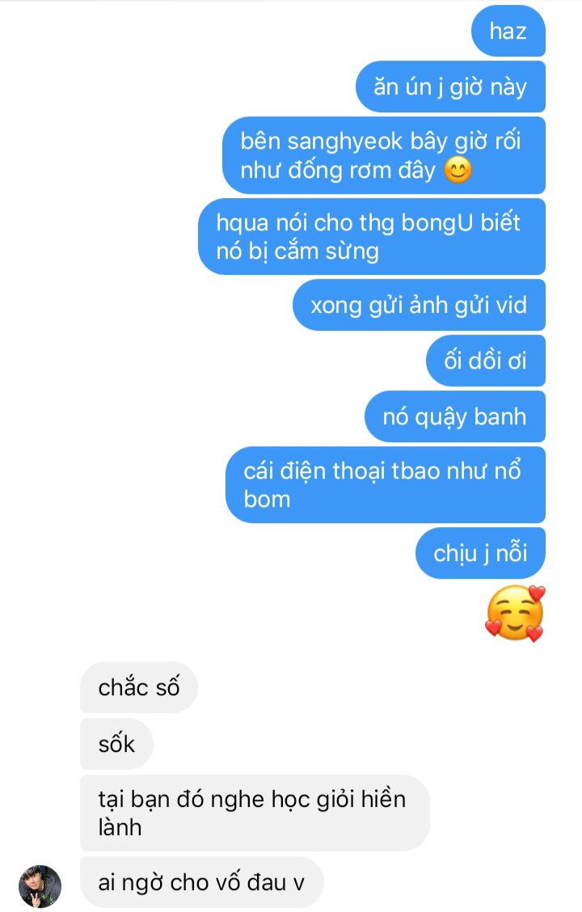This screenshot has height=912, width=582.
Task: Tap the 'cái điện thoại tbao như nổ bom' message
Action: pos(386,484)
